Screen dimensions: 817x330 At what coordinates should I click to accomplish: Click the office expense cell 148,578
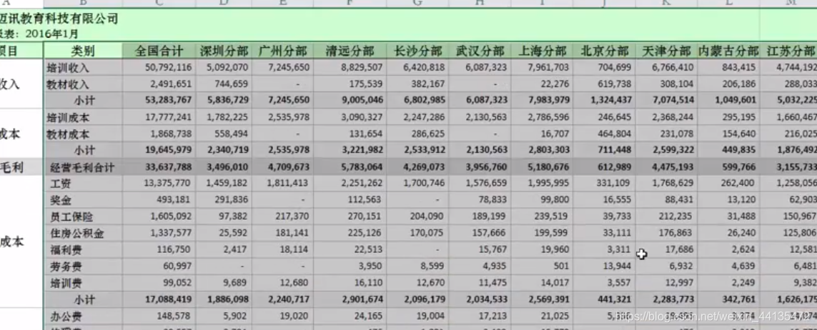[159, 316]
